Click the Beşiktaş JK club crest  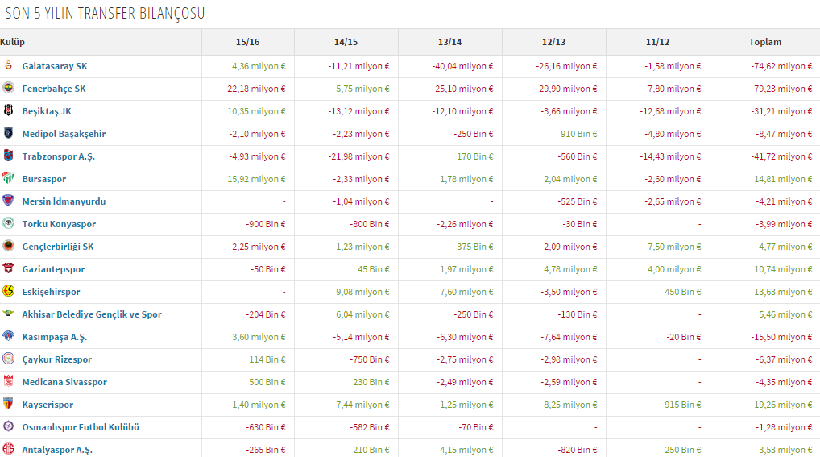pos(8,110)
